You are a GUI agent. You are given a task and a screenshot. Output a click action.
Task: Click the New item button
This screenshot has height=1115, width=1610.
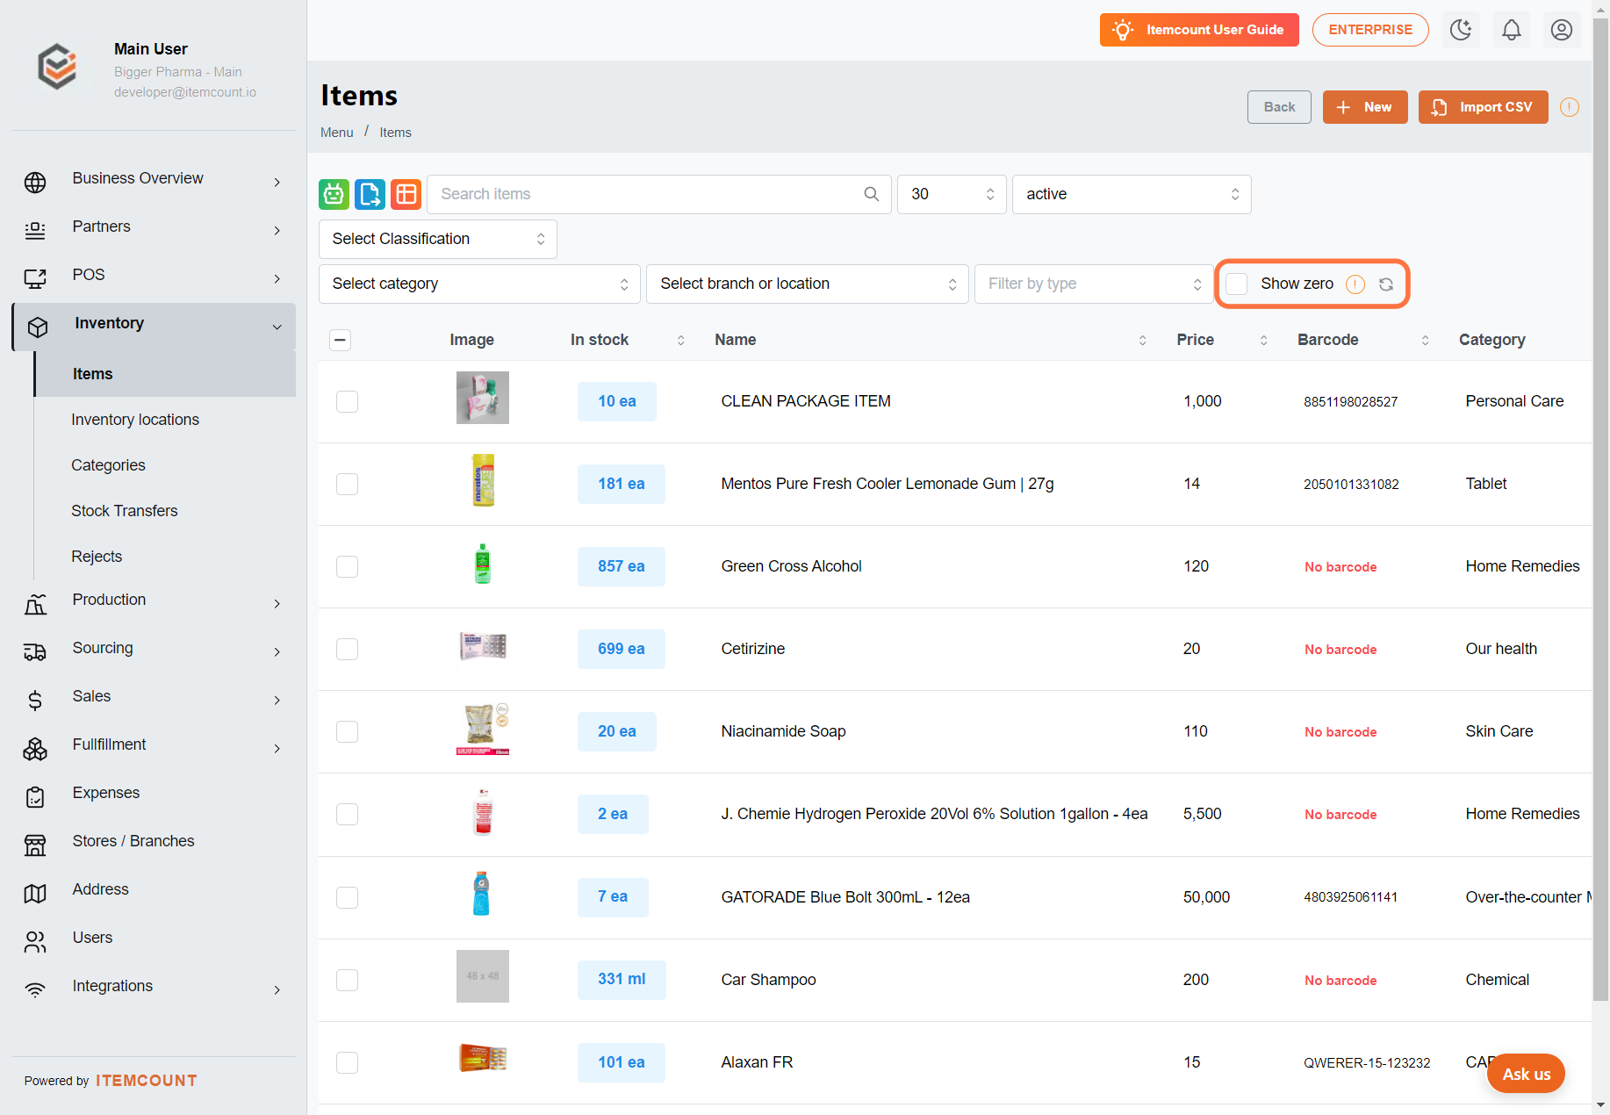click(1364, 107)
